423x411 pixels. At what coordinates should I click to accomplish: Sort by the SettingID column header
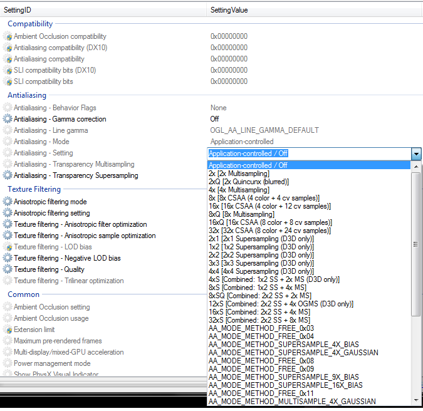[103, 10]
